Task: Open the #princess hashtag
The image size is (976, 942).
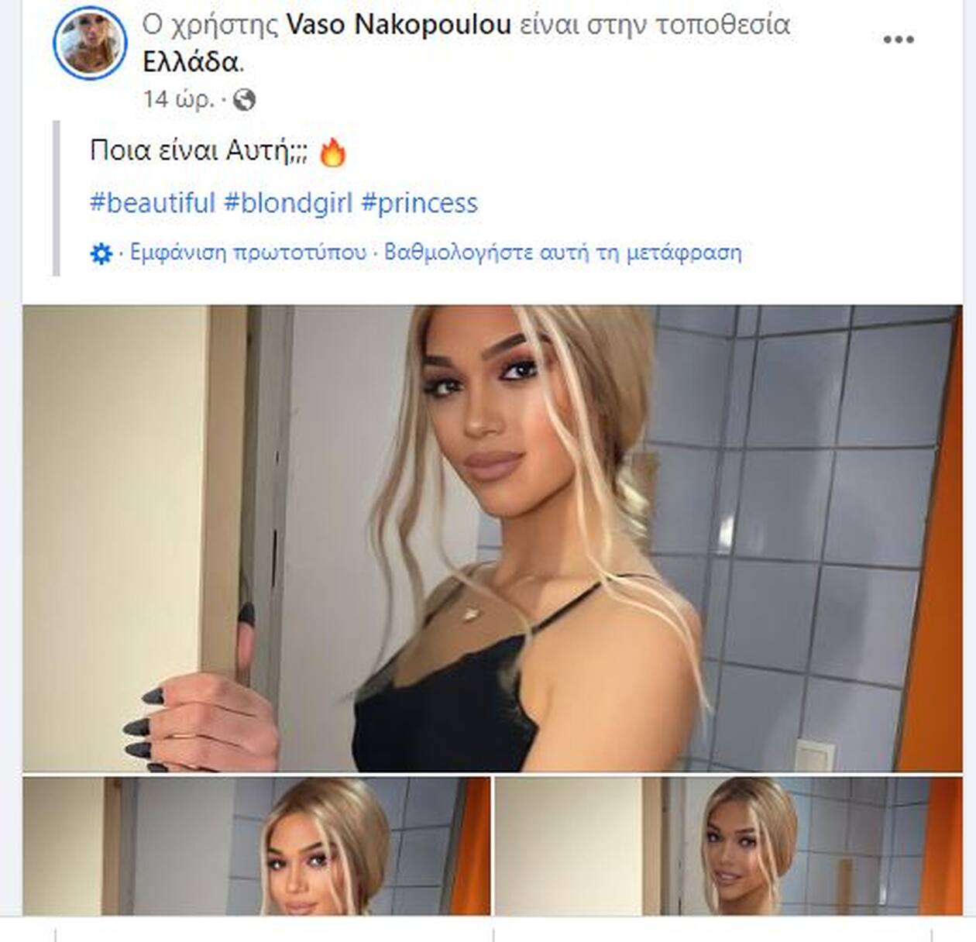Action: (x=419, y=203)
